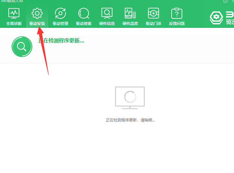Screen dimensions: 234x173
Task: Go to the 驱动门诊 driver clinic
Action: coord(154,17)
